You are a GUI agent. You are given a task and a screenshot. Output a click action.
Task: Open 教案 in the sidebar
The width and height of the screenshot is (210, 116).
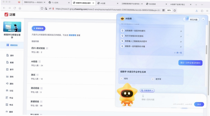click(10, 62)
